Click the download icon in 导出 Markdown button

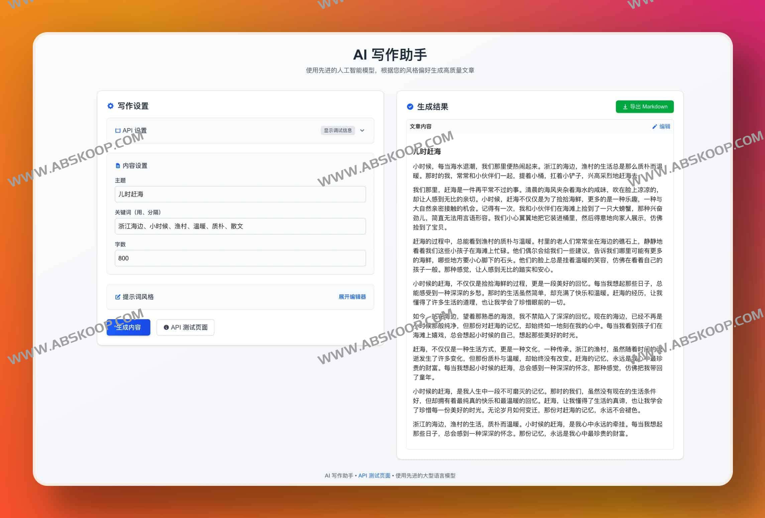pos(625,107)
